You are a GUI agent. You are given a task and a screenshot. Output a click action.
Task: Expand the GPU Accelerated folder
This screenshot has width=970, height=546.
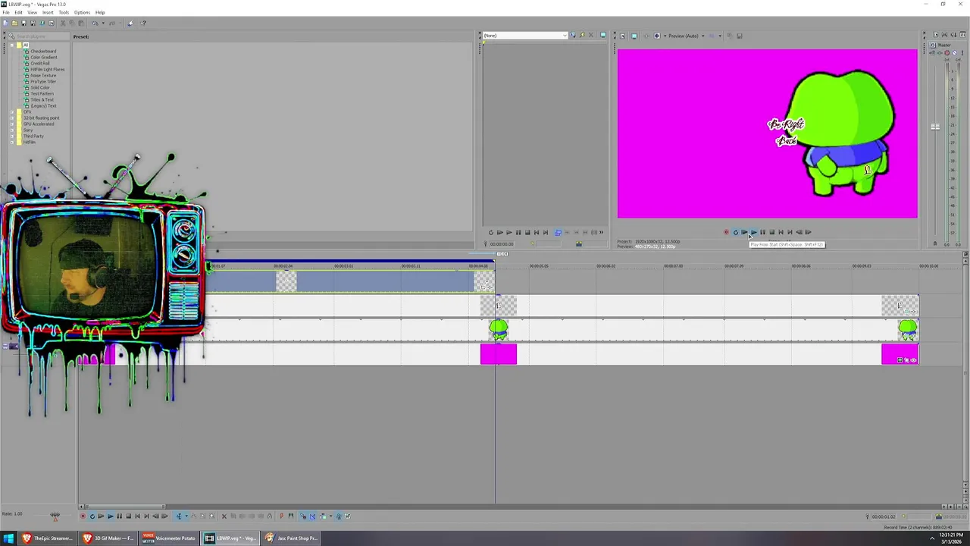coord(11,124)
